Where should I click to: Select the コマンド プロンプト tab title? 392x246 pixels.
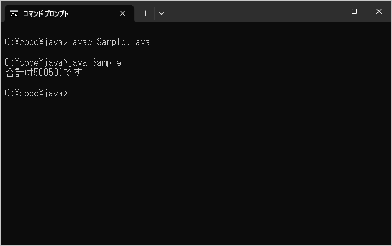[46, 14]
